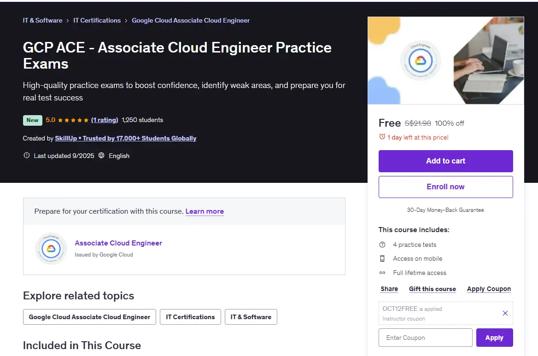Click the infinity lifetime access icon
Image resolution: width=538 pixels, height=356 pixels.
pos(382,273)
